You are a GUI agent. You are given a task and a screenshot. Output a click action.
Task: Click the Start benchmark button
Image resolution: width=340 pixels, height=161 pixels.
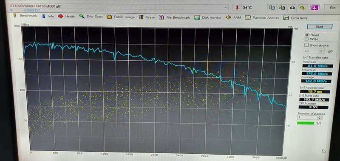(x=320, y=27)
